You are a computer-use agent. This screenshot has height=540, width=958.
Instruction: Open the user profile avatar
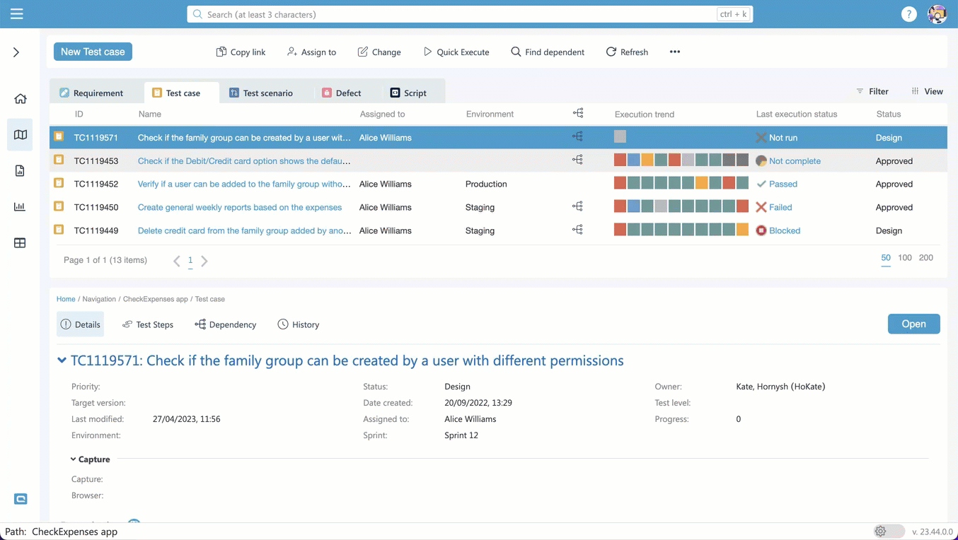(x=937, y=14)
